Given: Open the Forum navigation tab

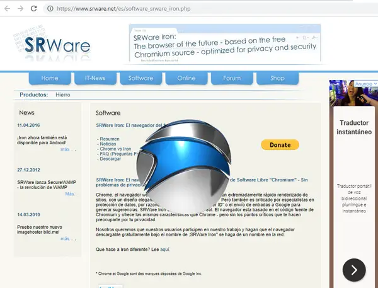Looking at the screenshot, I should [x=232, y=78].
